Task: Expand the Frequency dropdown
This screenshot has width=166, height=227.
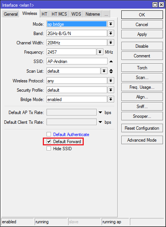Action: point(100,52)
